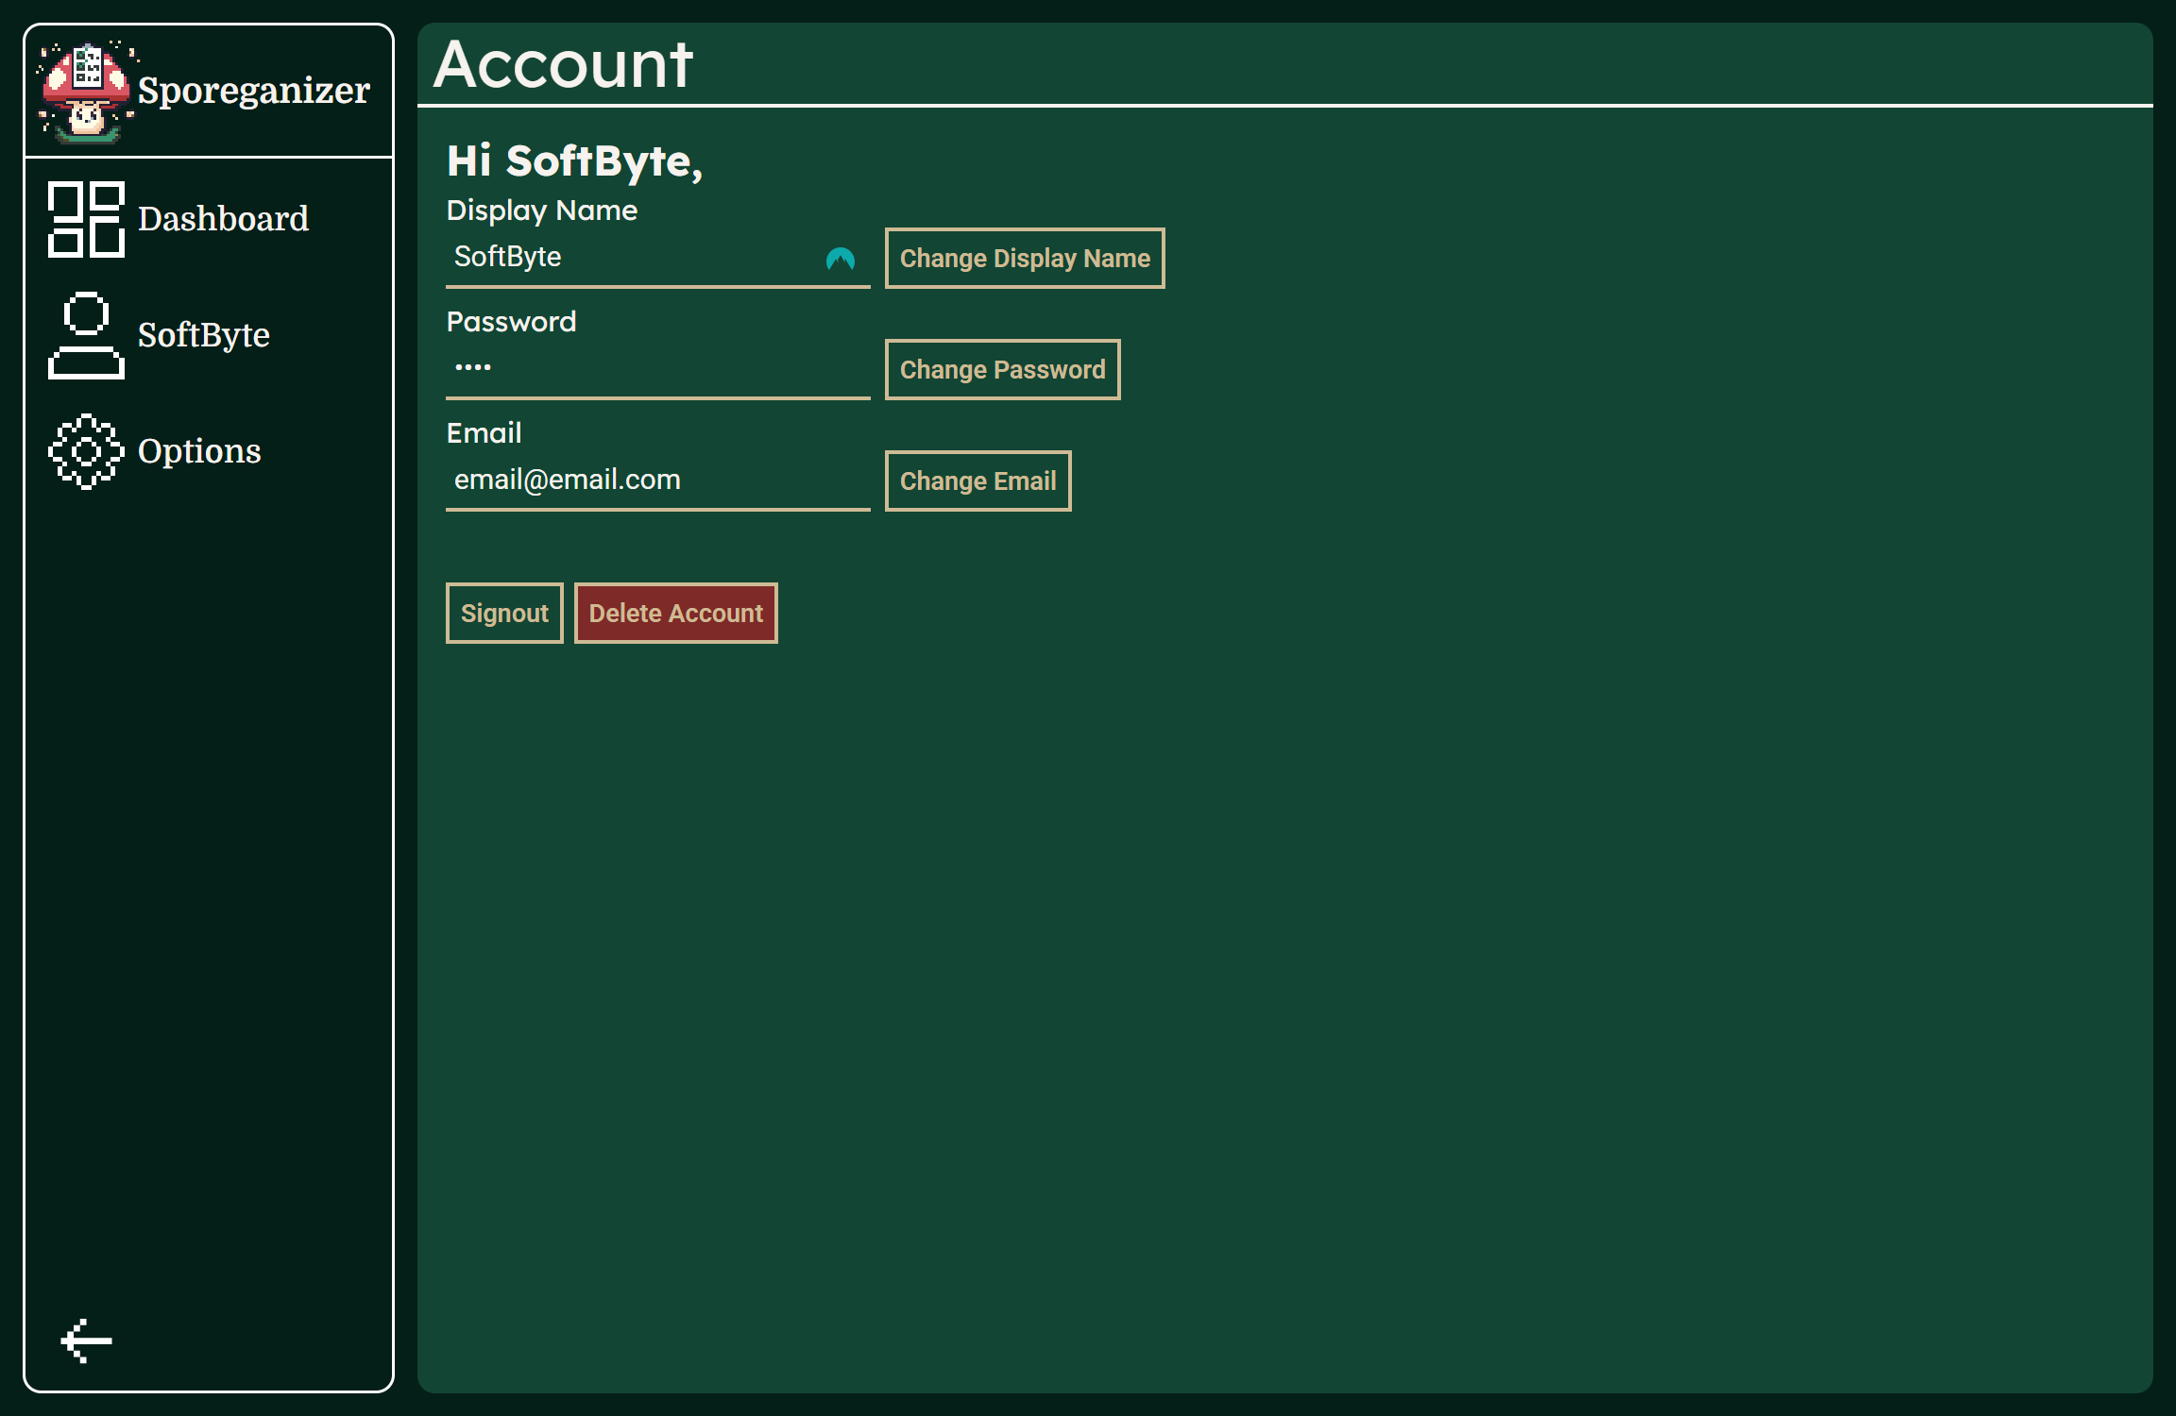Image resolution: width=2176 pixels, height=1416 pixels.
Task: Collapse sidebar with the back arrow
Action: click(86, 1340)
